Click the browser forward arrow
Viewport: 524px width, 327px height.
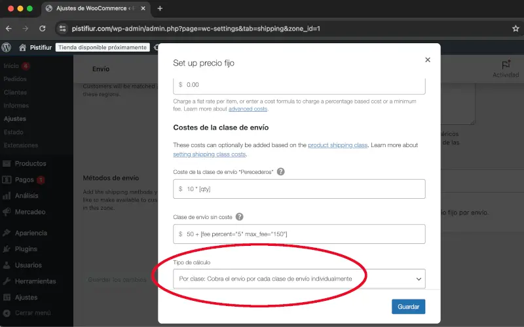click(x=26, y=29)
